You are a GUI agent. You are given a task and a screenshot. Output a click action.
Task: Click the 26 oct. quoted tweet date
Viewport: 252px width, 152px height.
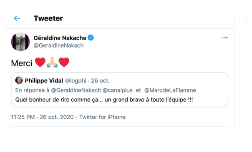tap(101, 81)
